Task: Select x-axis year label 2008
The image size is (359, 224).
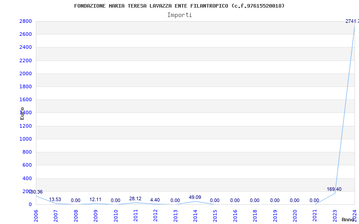Action: (x=76, y=215)
